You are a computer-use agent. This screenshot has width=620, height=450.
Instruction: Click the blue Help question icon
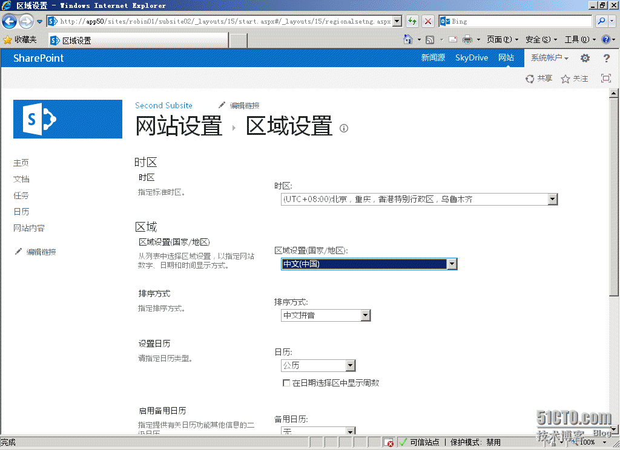(x=605, y=39)
